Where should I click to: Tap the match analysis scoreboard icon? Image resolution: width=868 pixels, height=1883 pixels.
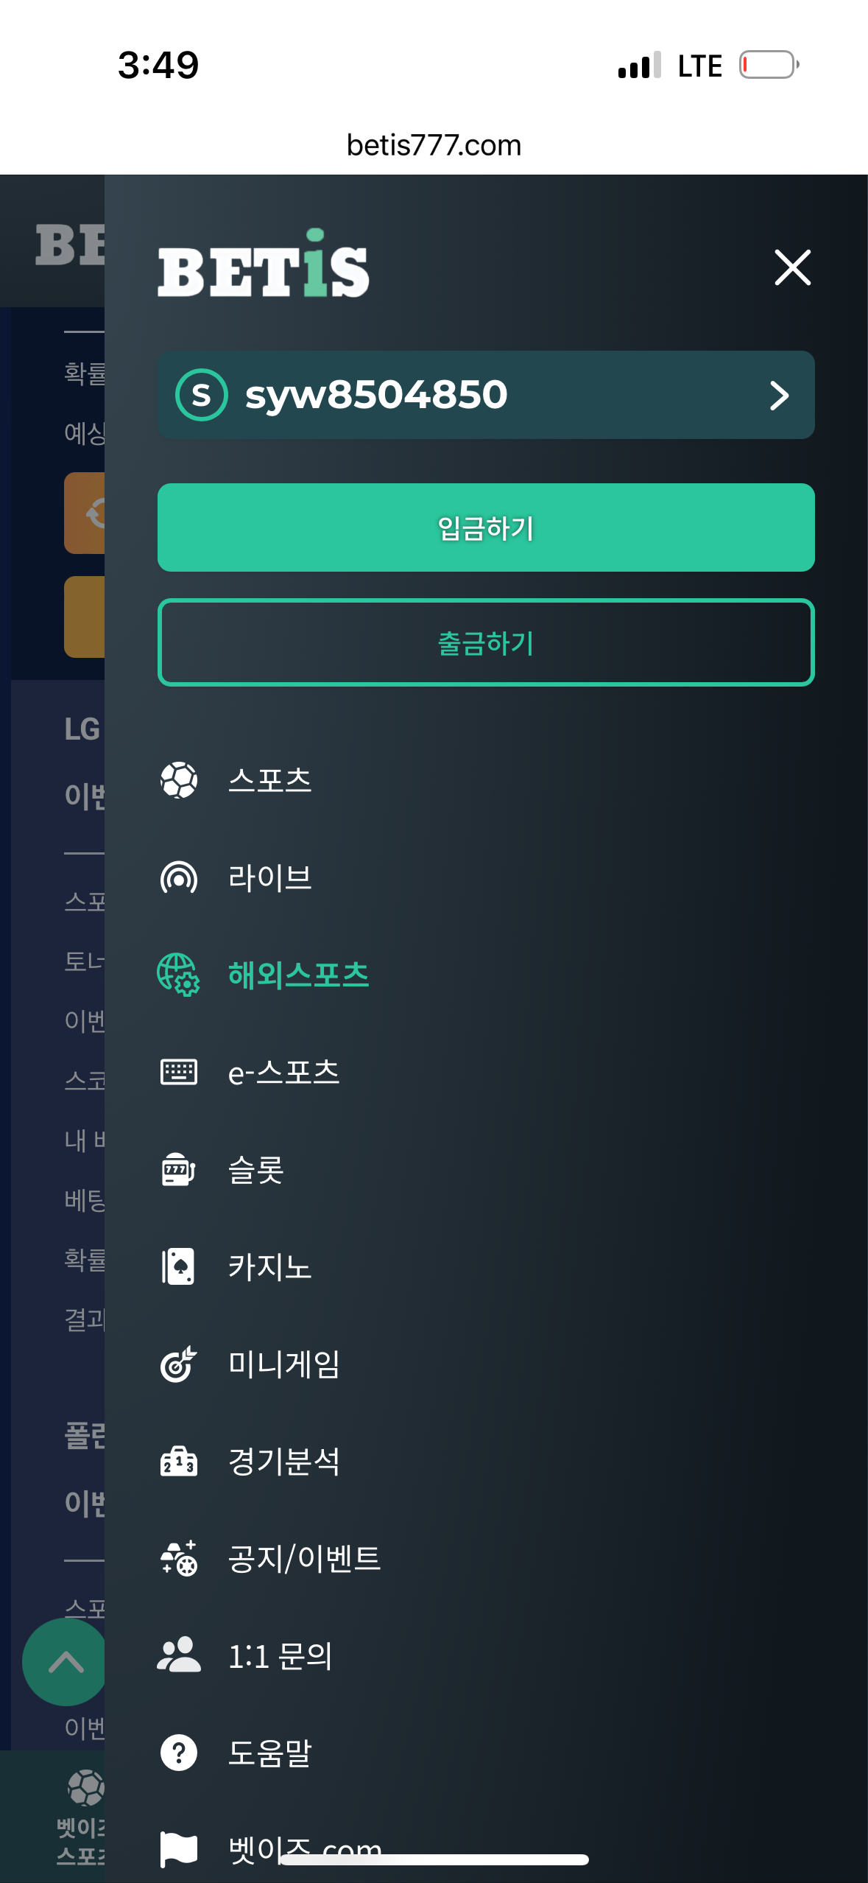coord(179,1461)
